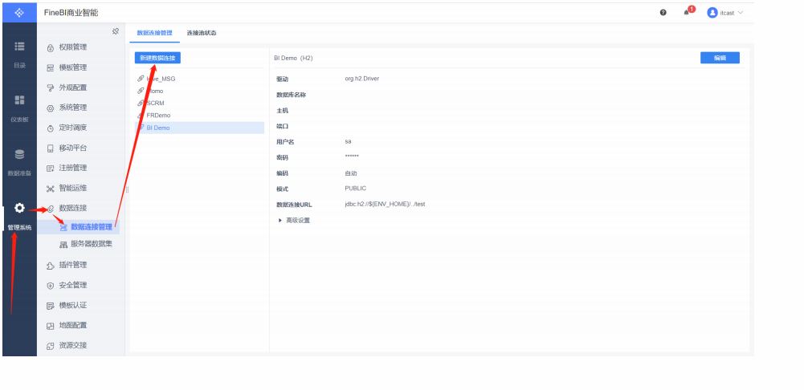Screen dimensions: 804x390
Task: Click the side menu collapse handle
Action: (127, 189)
